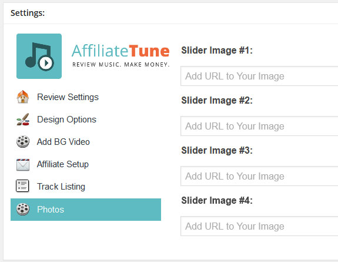Image resolution: width=338 pixels, height=262 pixels.
Task: Click the house icon beside Review Settings
Action: (23, 97)
